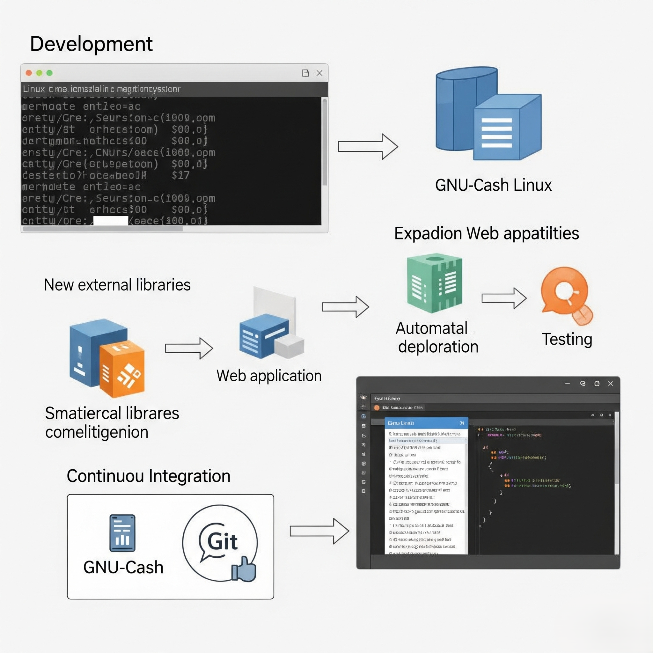This screenshot has height=653, width=653.
Task: Click the 'Expadion Web appatilties' heading
Action: [x=486, y=233]
